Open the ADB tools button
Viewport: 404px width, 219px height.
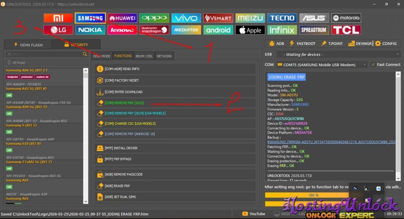coord(276,44)
